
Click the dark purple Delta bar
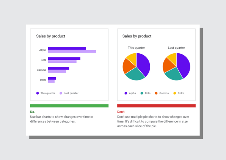(x=52, y=78)
